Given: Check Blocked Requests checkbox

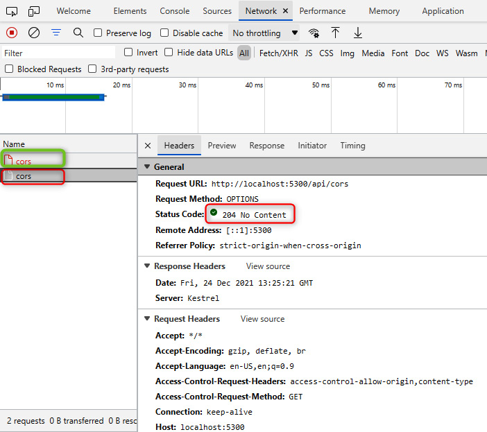Looking at the screenshot, I should click(x=9, y=69).
